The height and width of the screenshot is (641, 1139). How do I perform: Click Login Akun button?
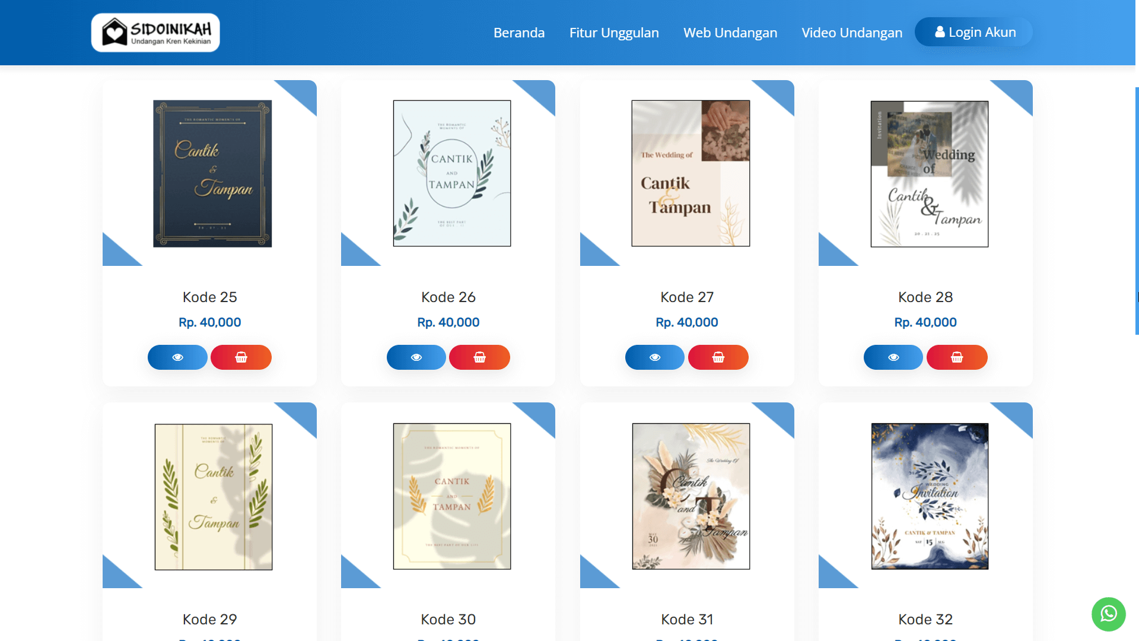974,32
